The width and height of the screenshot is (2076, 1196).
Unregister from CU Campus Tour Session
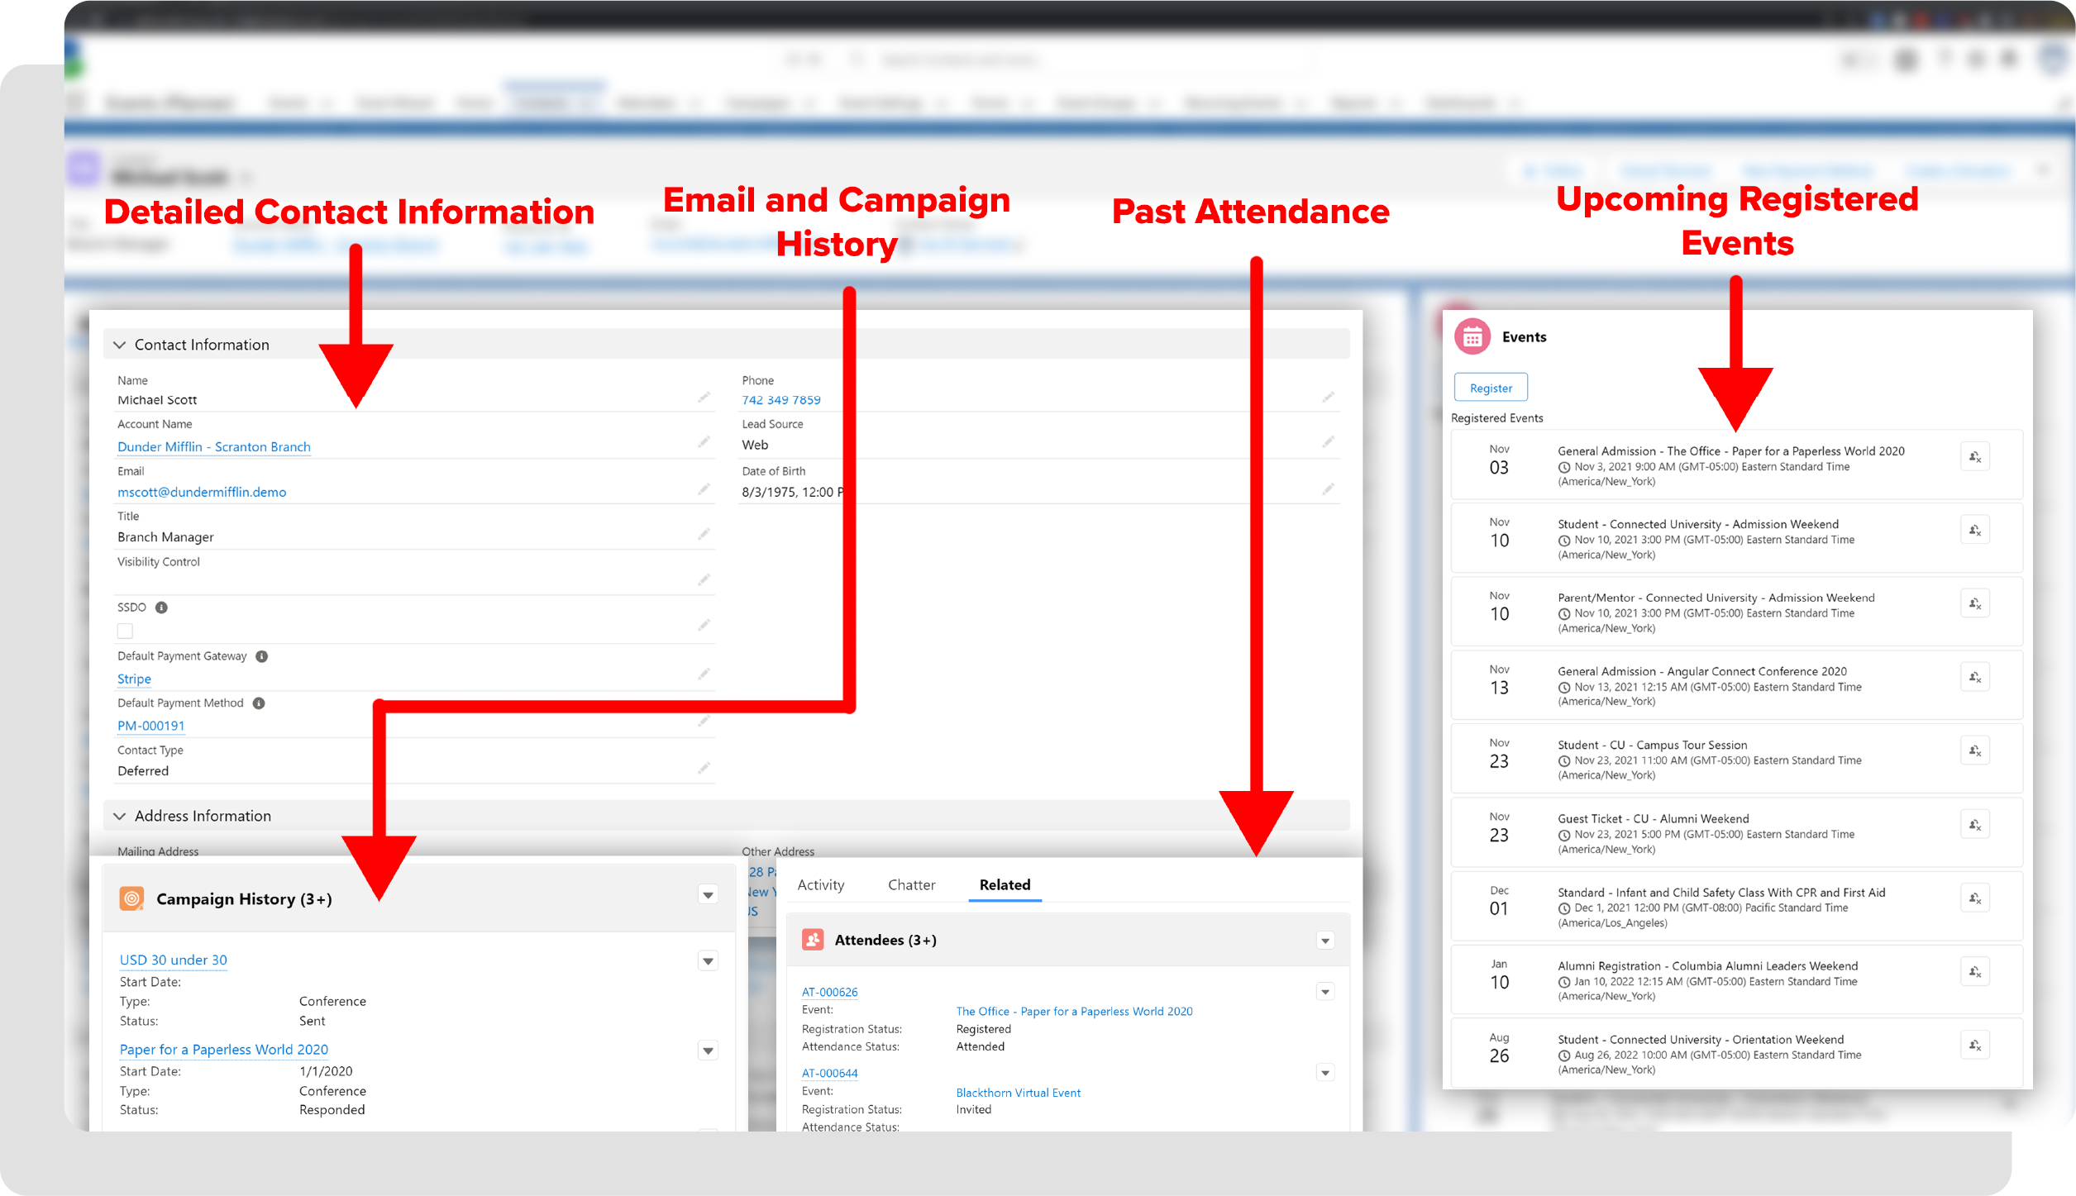1974,751
